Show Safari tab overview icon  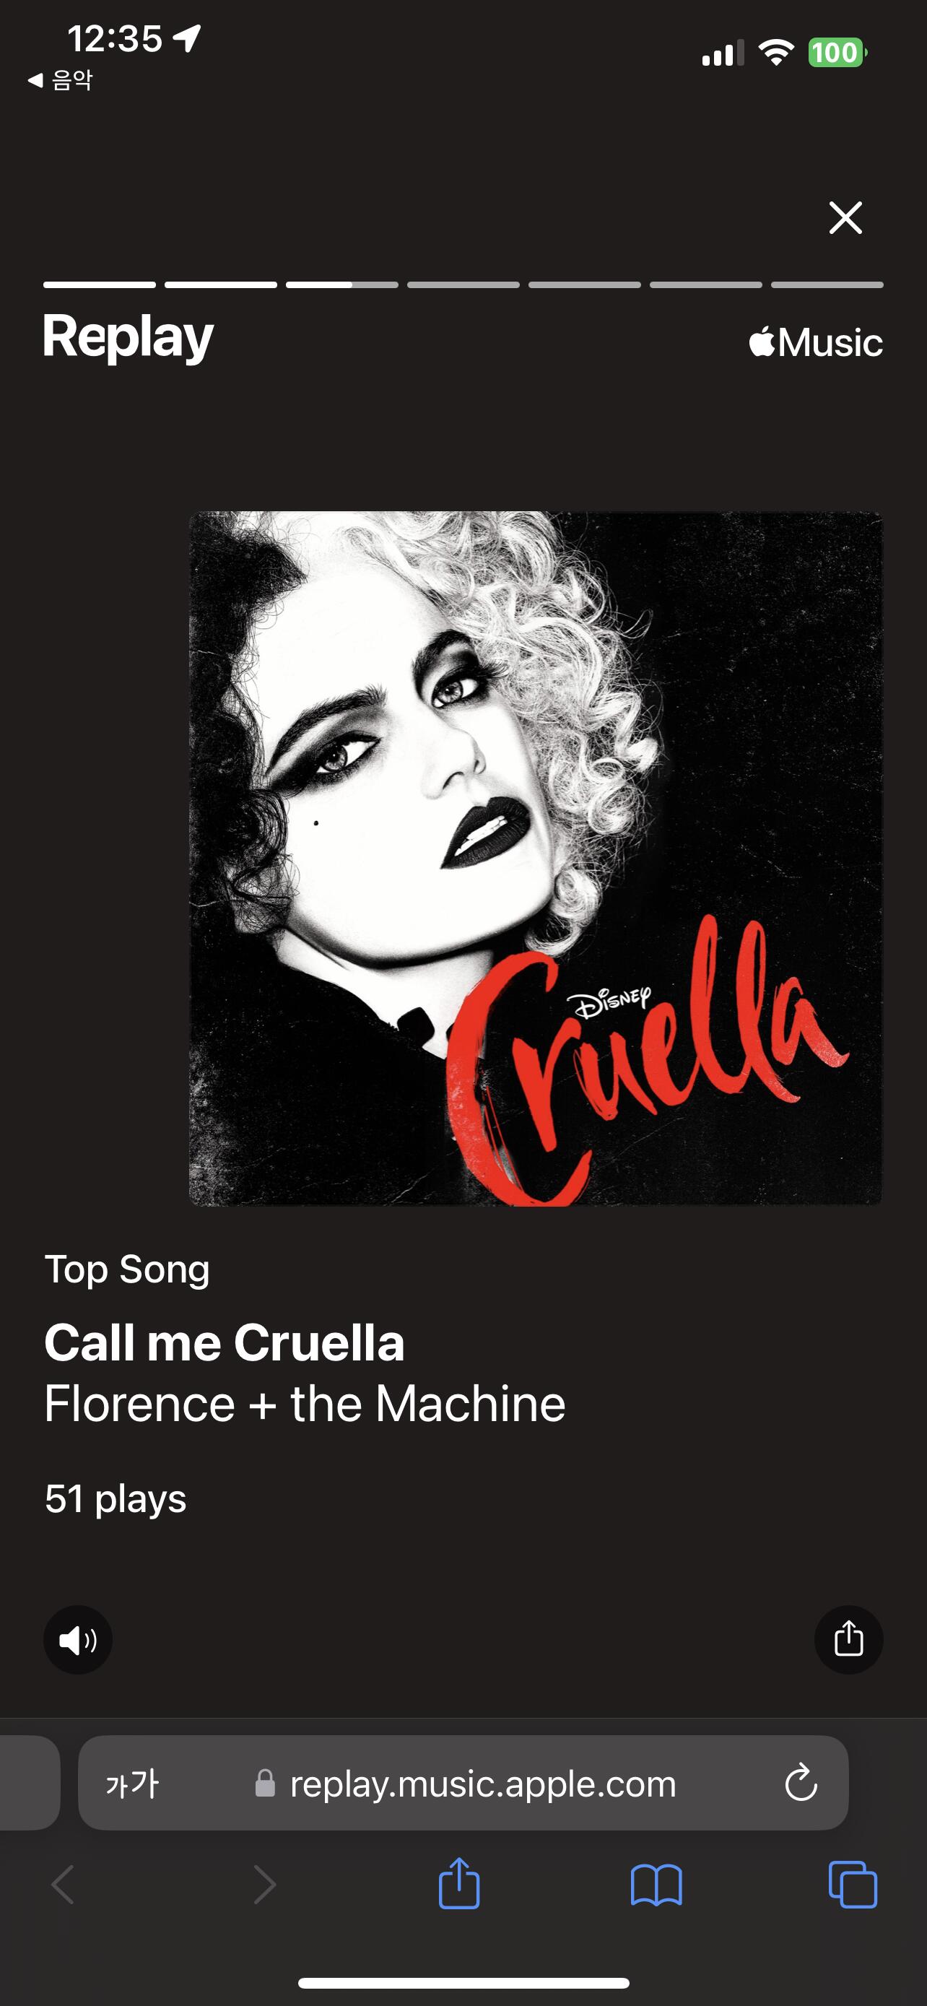tap(853, 1885)
